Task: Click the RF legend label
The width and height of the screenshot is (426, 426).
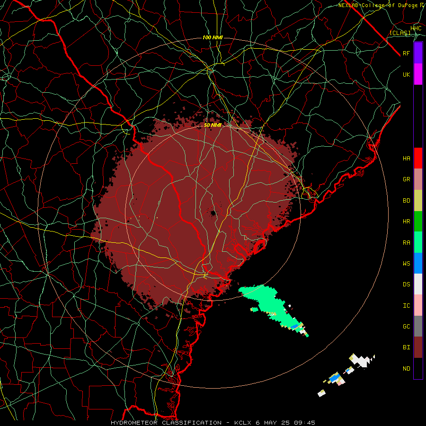Action: coord(407,53)
